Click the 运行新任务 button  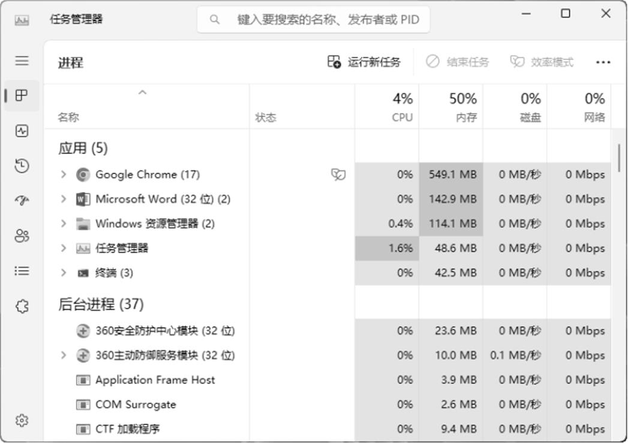pos(364,62)
